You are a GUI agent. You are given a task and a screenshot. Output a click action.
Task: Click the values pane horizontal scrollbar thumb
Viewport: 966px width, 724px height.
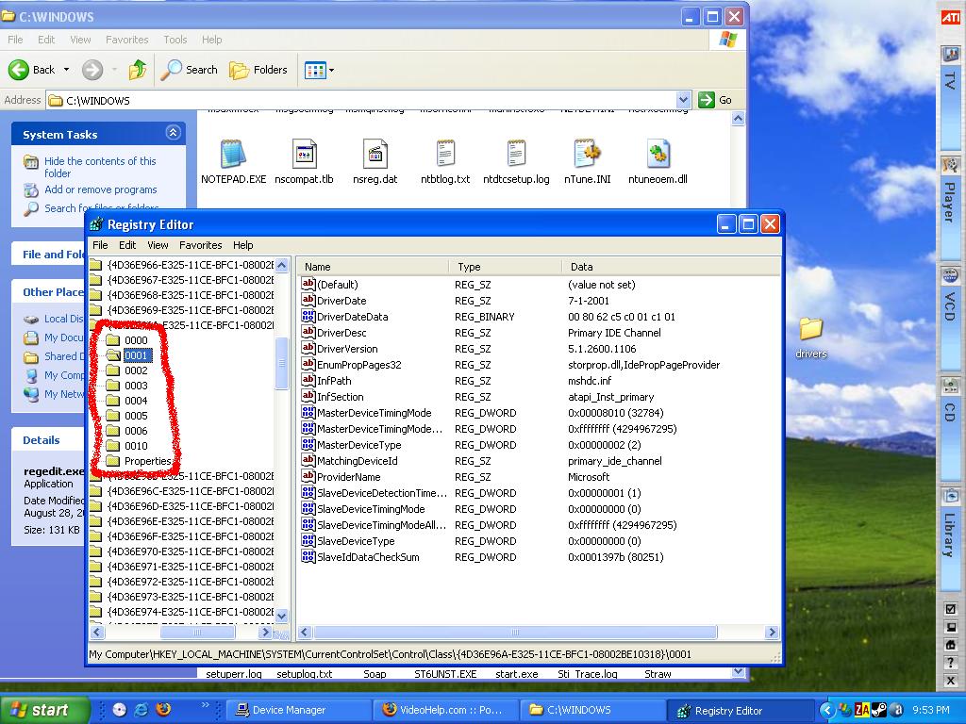[515, 633]
